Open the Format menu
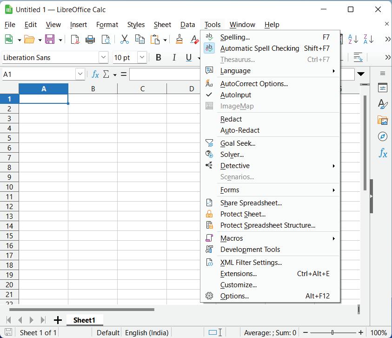The width and height of the screenshot is (392, 338). point(107,25)
